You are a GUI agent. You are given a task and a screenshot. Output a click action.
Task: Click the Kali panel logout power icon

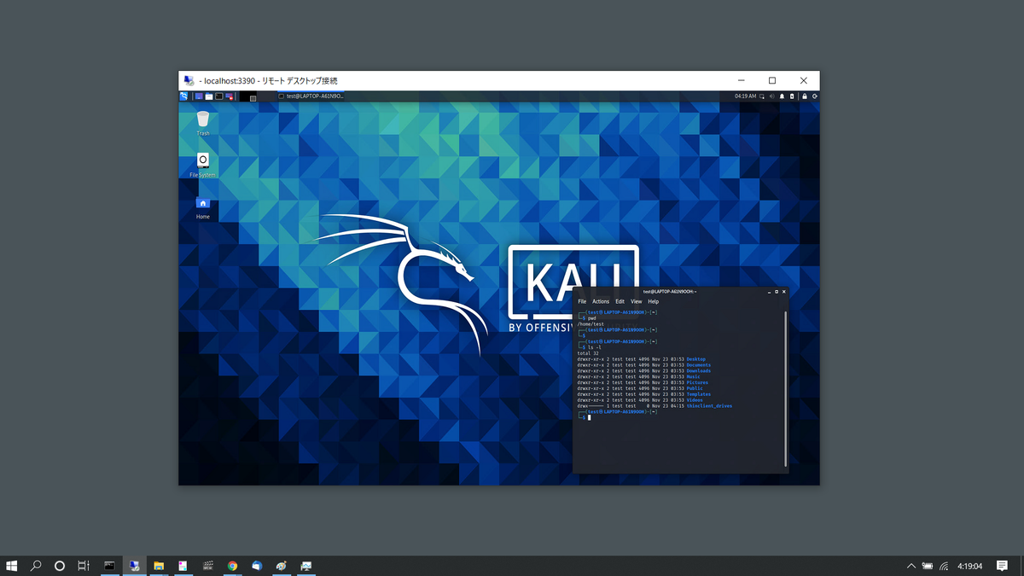pyautogui.click(x=815, y=96)
